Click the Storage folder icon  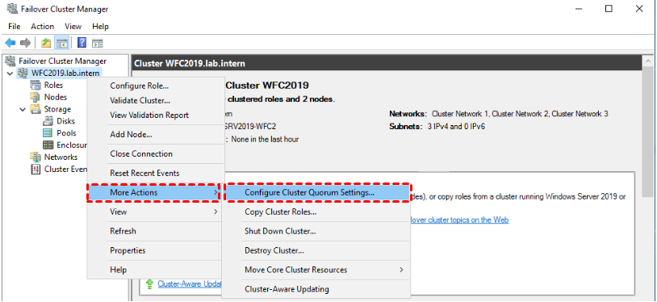[x=36, y=109]
